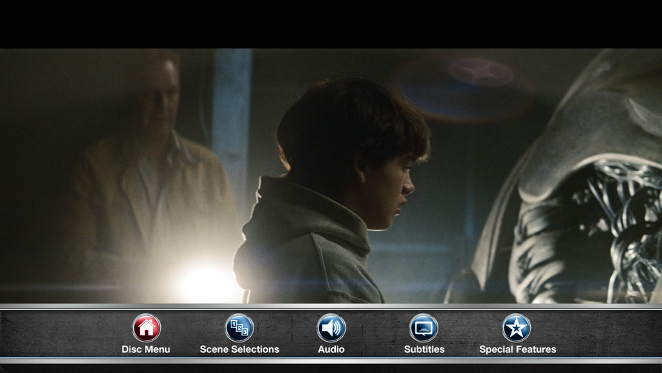The height and width of the screenshot is (373, 662).
Task: Open the "Special Features" text label
Action: (517, 349)
